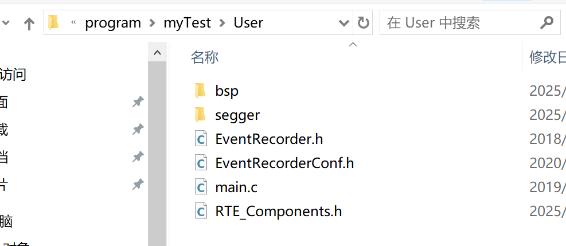Screen dimensions: 566x246
Task: Sort files by 名称 column header
Action: [205, 57]
